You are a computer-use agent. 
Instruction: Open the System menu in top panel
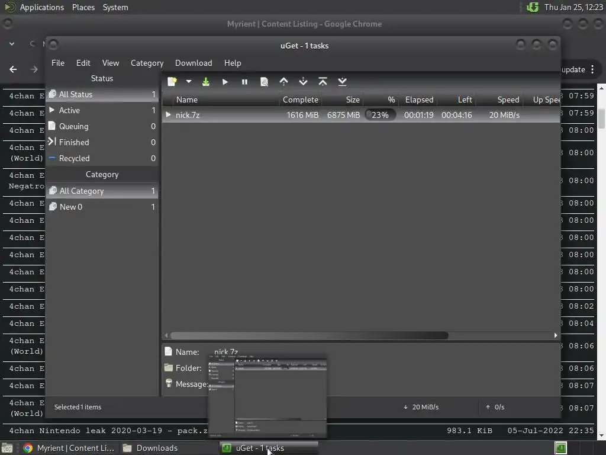tap(115, 7)
